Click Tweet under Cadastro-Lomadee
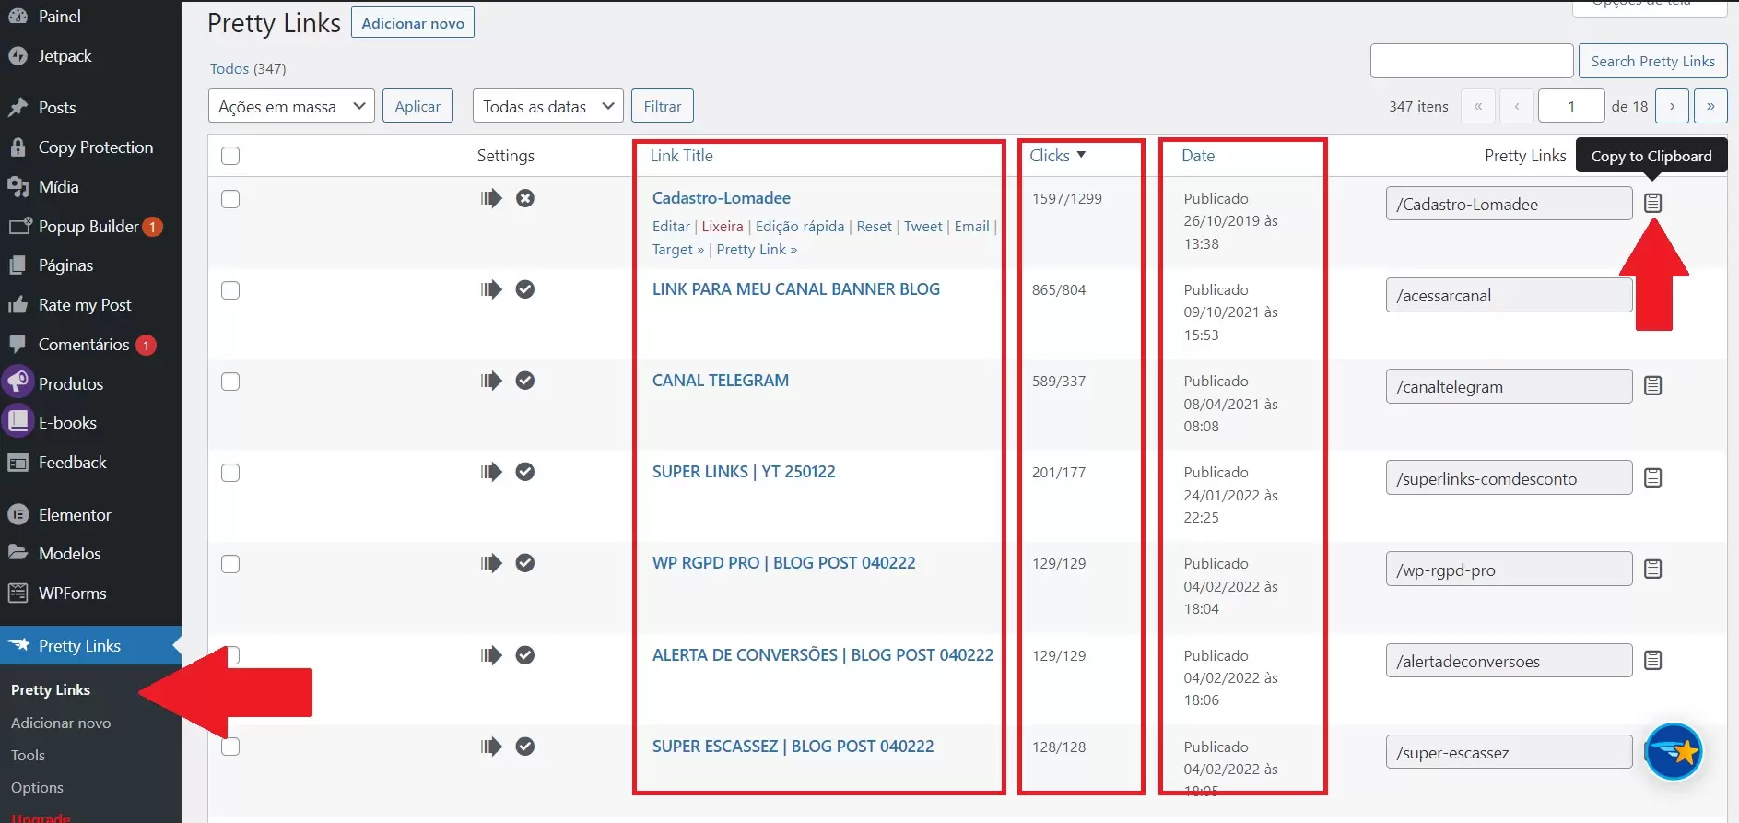Screen dimensions: 1739x823 click(923, 226)
